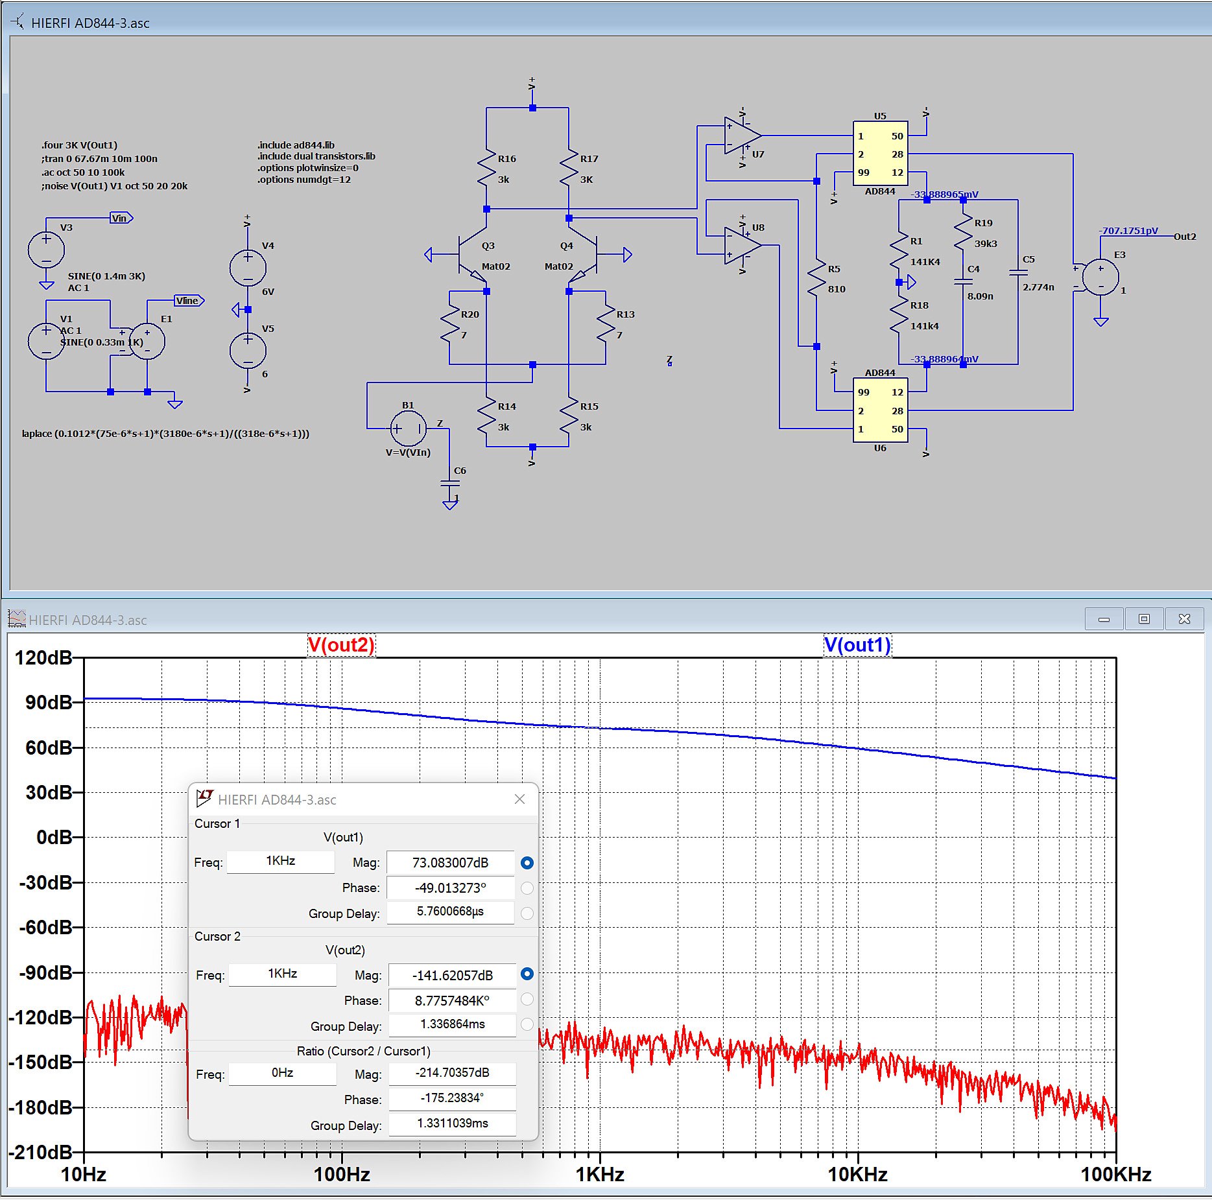Close the cursor readout dialog
Viewport: 1212px width, 1200px height.
519,799
